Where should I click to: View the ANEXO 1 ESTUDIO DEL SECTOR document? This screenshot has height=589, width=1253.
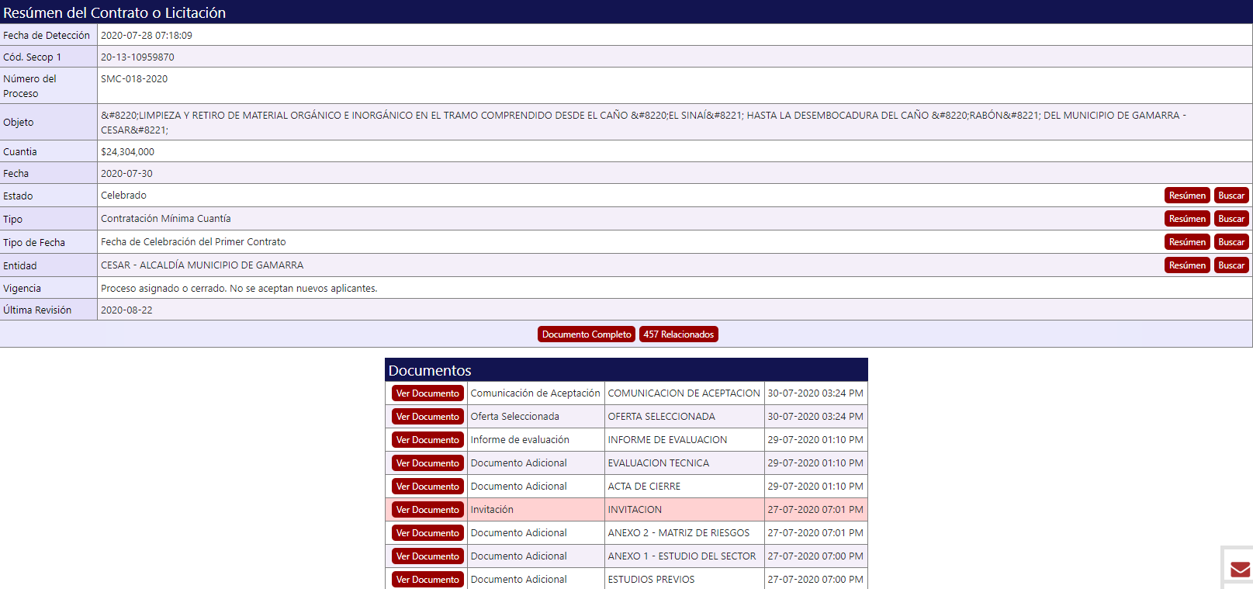[x=427, y=556]
